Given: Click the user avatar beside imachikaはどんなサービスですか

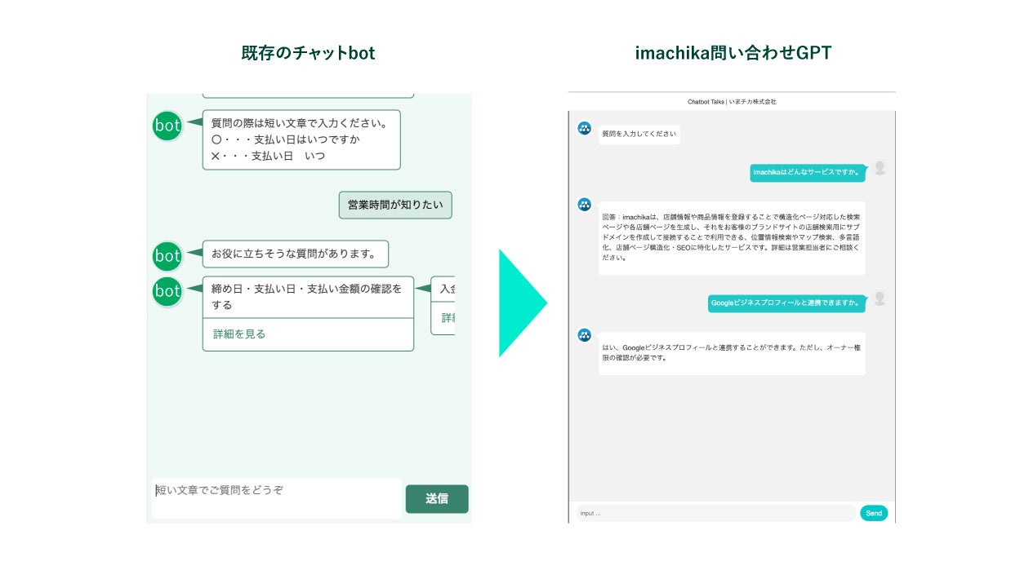Looking at the screenshot, I should 880,167.
